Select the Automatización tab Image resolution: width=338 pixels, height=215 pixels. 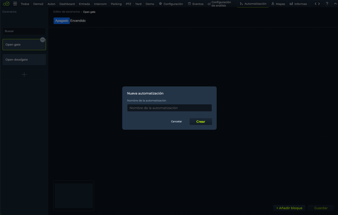253,4
